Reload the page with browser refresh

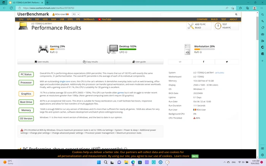pyautogui.click(x=11, y=8)
